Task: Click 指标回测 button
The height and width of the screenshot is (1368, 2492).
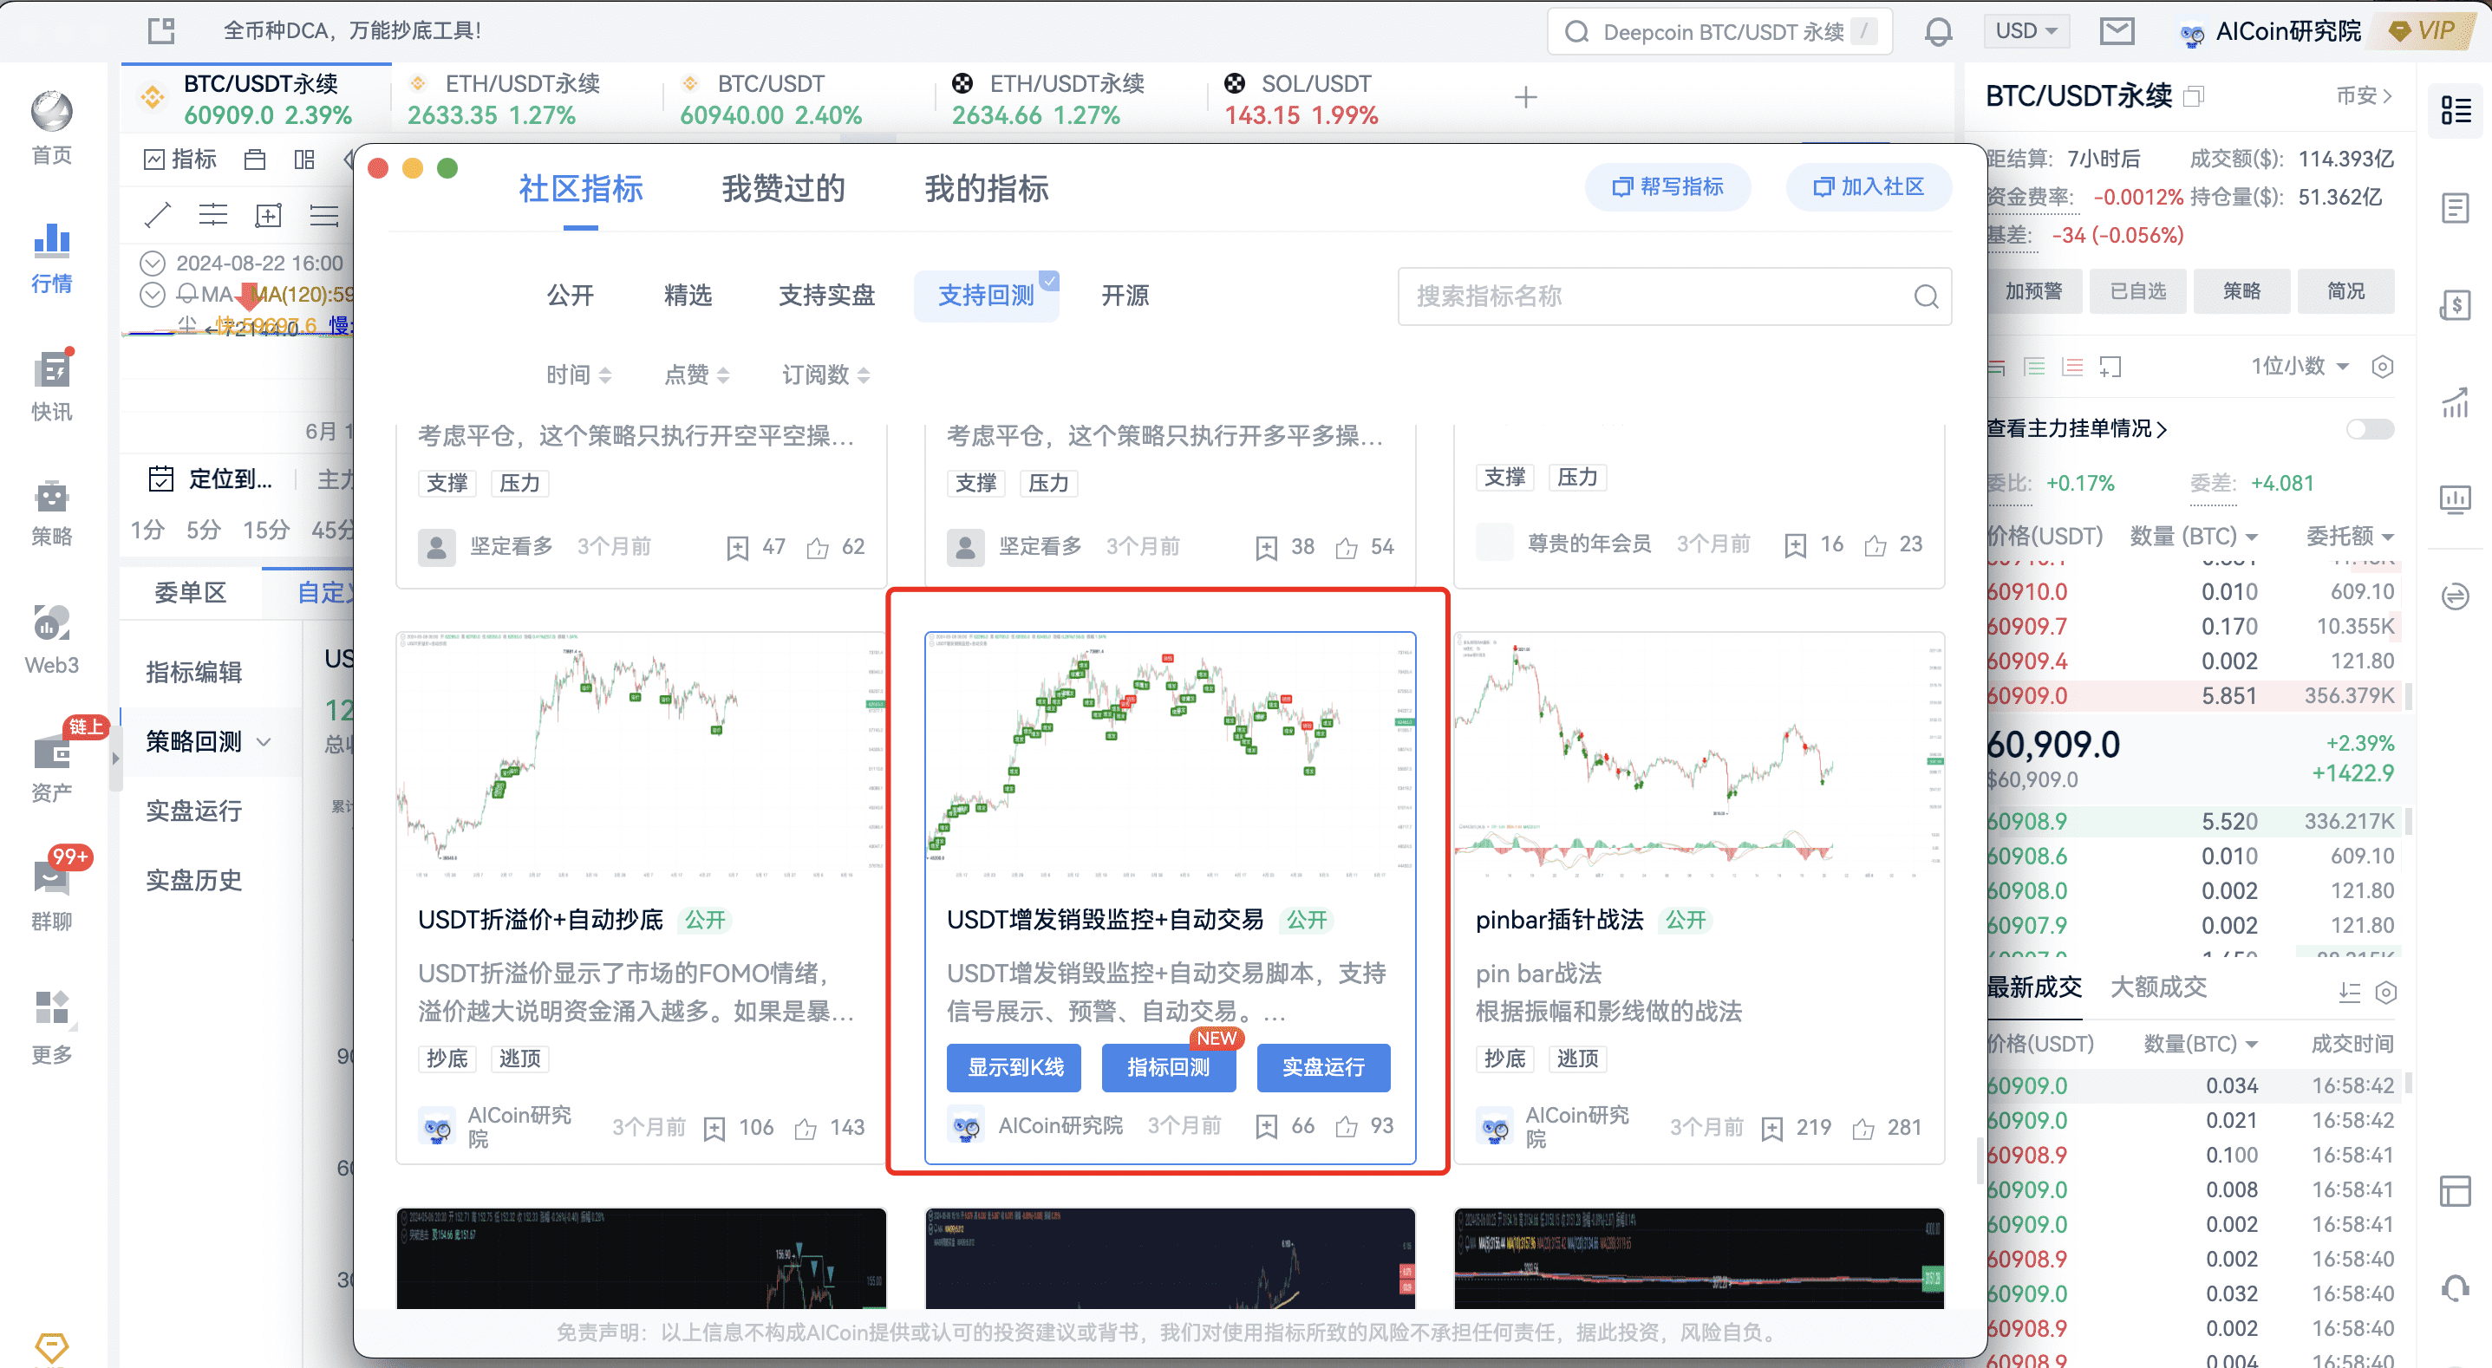Action: [x=1169, y=1067]
